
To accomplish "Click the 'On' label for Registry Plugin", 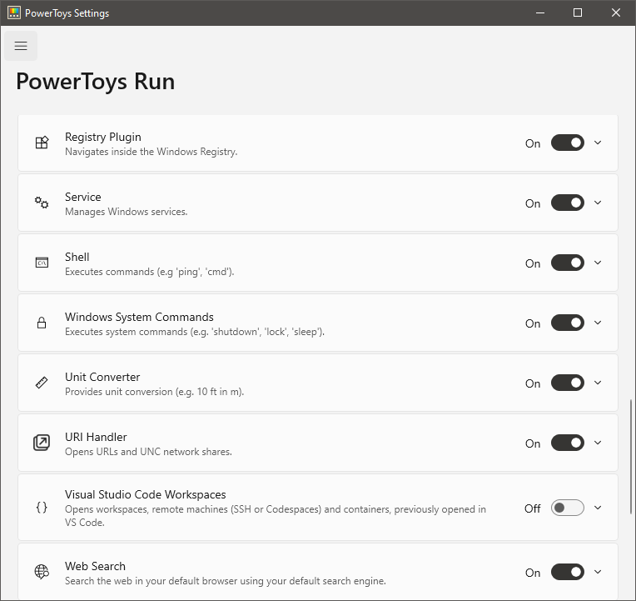I will click(x=533, y=143).
